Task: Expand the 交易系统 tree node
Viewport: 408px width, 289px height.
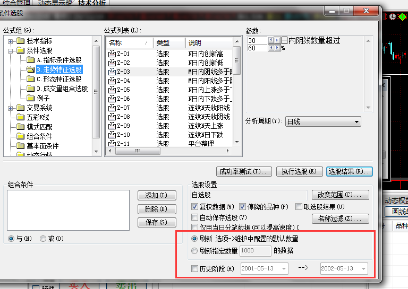Action: pyautogui.click(x=11, y=108)
